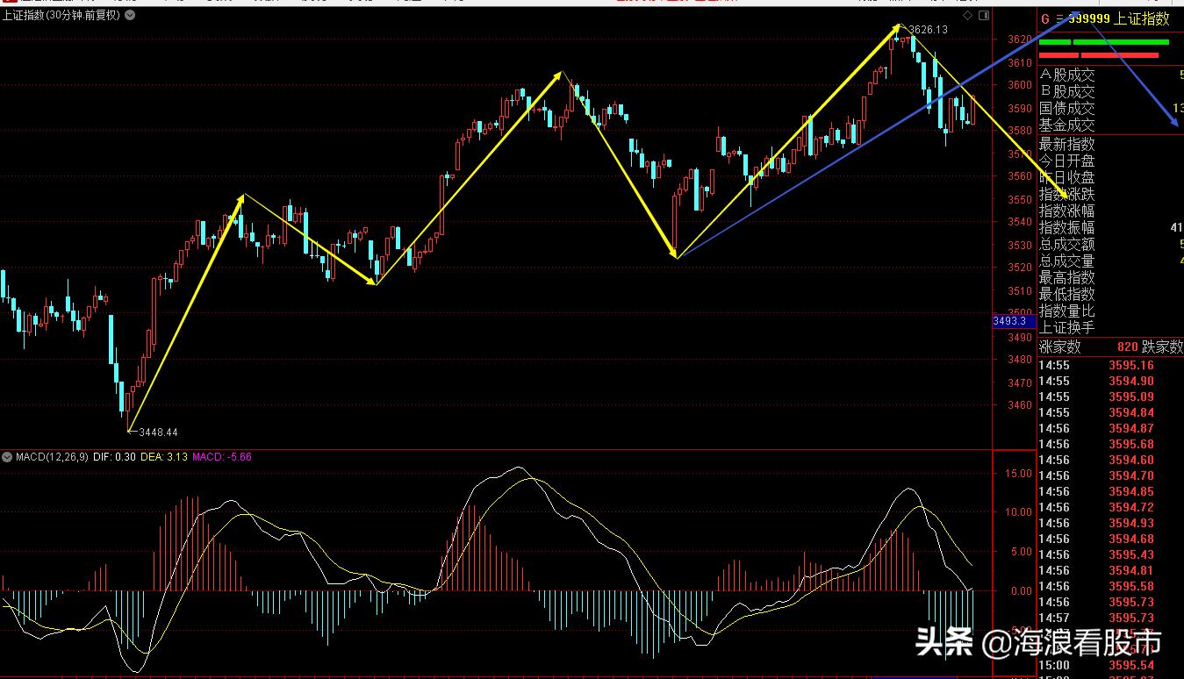Screen dimensions: 1184x679
Task: Click the red G marker in quote header
Action: (x=1044, y=18)
